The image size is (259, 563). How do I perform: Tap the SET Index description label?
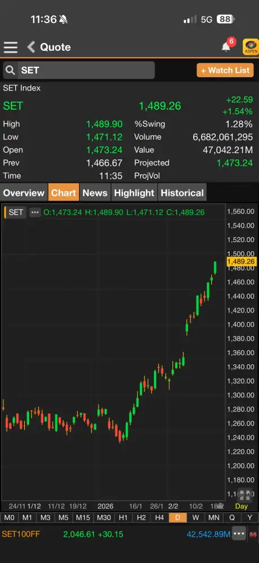[x=22, y=88]
